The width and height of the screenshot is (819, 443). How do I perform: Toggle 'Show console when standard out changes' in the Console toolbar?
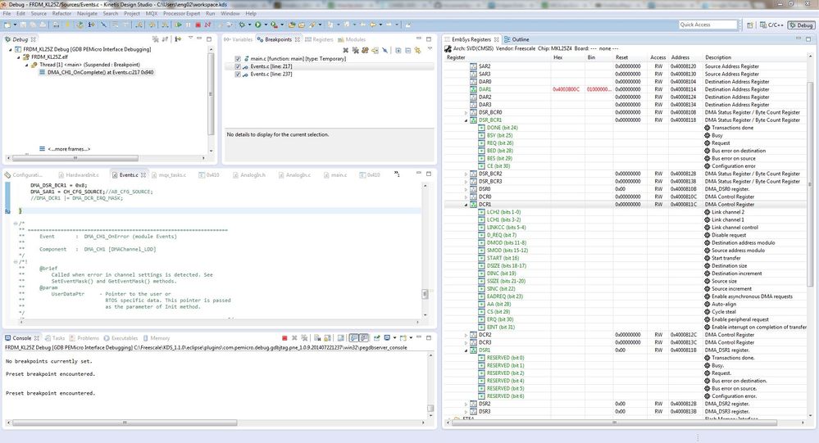pos(353,338)
